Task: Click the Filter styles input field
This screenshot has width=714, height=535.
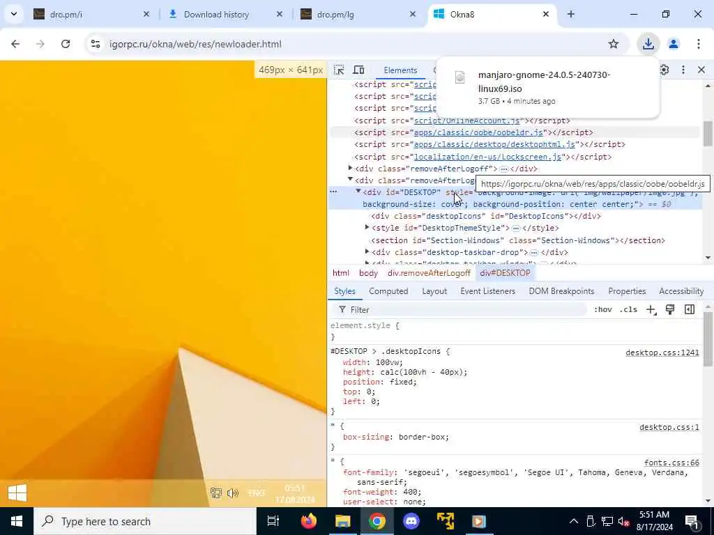Action: click(460, 310)
